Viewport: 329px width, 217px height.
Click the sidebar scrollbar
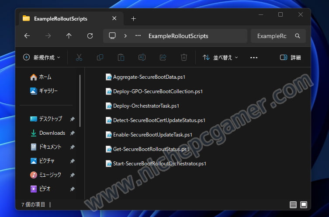[x=80, y=101]
